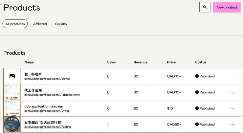The width and height of the screenshot is (243, 133).
Task: Click the placeholder image icon for 賞一杯咖啡
Action: (x=12, y=76)
